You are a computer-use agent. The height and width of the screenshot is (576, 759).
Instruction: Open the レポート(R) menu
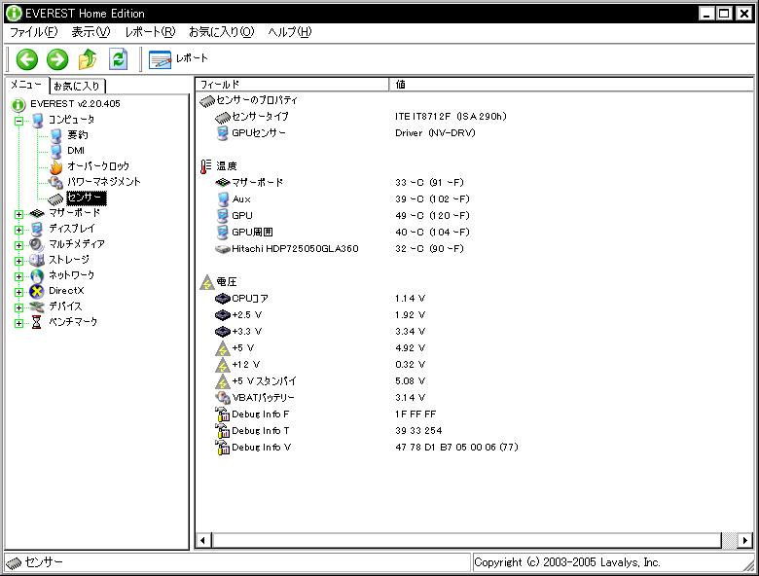tap(150, 32)
